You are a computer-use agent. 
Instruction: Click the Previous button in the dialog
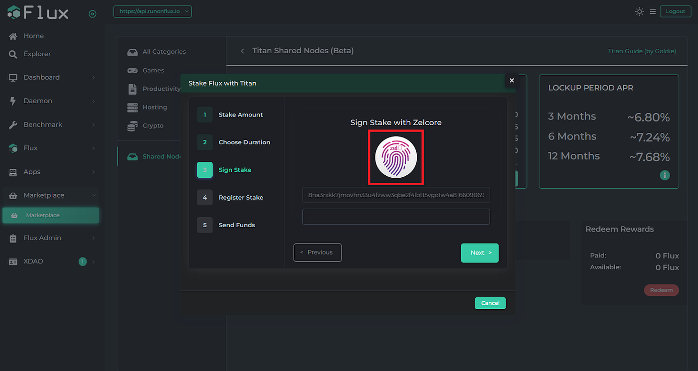tap(317, 252)
